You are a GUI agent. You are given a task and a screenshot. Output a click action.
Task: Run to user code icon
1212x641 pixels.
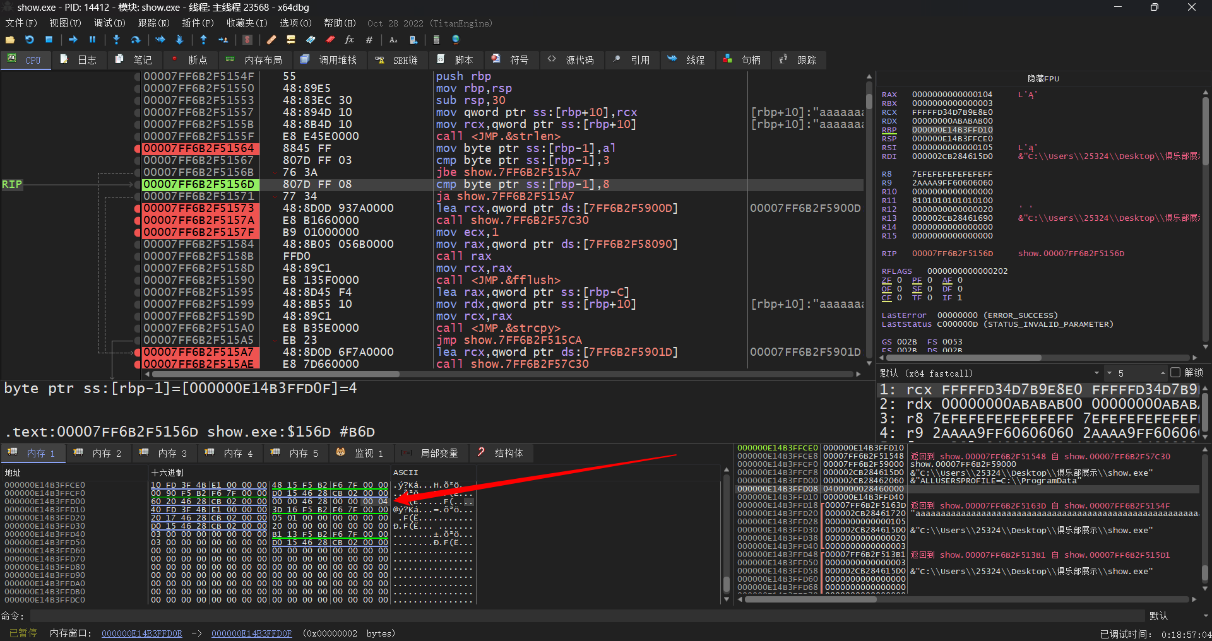(x=223, y=40)
